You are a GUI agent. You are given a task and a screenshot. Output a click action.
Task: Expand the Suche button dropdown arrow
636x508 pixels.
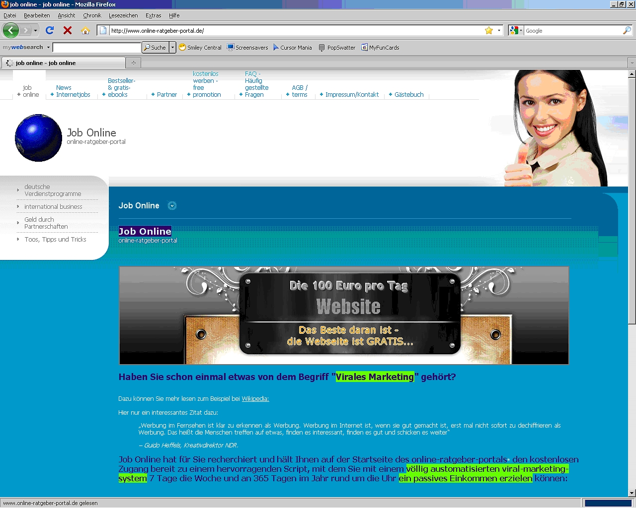[x=172, y=48]
